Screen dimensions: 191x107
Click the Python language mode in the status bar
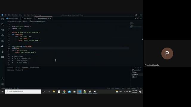click(x=133, y=88)
